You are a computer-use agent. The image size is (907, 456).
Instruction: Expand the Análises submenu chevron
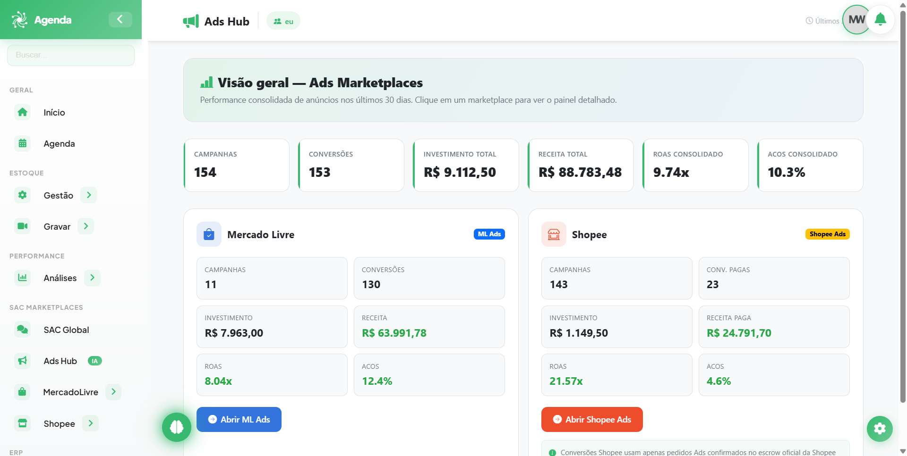coord(92,278)
